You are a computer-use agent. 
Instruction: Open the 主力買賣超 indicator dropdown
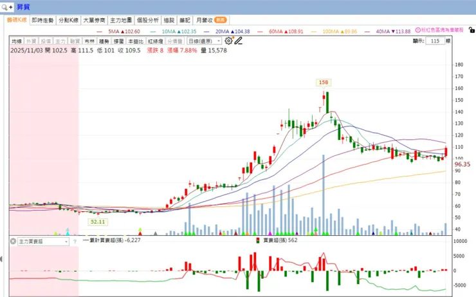point(43,242)
